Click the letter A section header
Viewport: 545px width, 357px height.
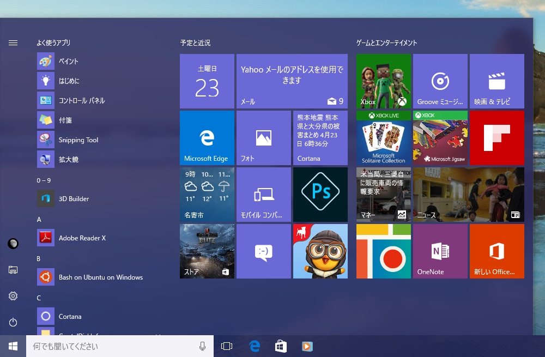tap(39, 219)
